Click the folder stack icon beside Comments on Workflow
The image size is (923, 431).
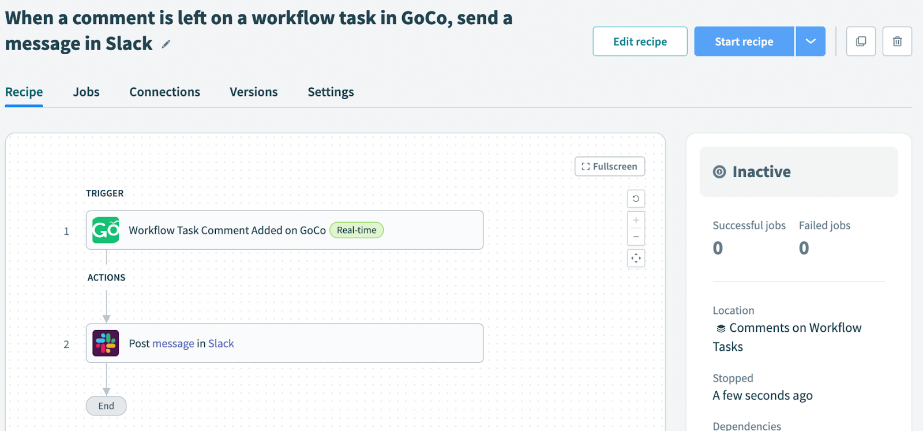(x=721, y=328)
